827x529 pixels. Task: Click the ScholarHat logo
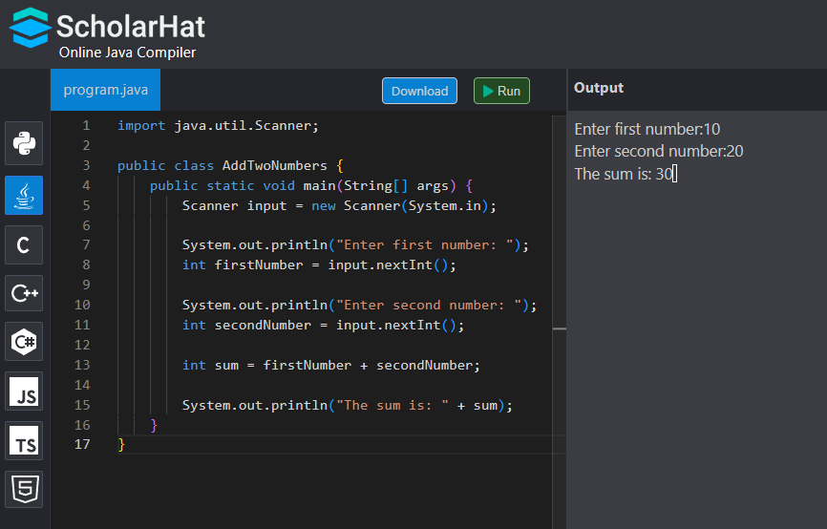(x=108, y=27)
